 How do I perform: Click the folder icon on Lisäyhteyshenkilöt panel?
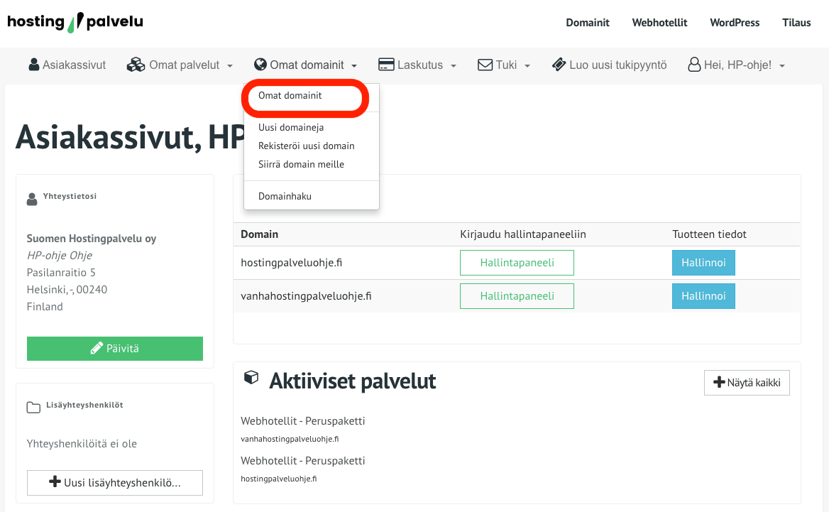(33, 405)
